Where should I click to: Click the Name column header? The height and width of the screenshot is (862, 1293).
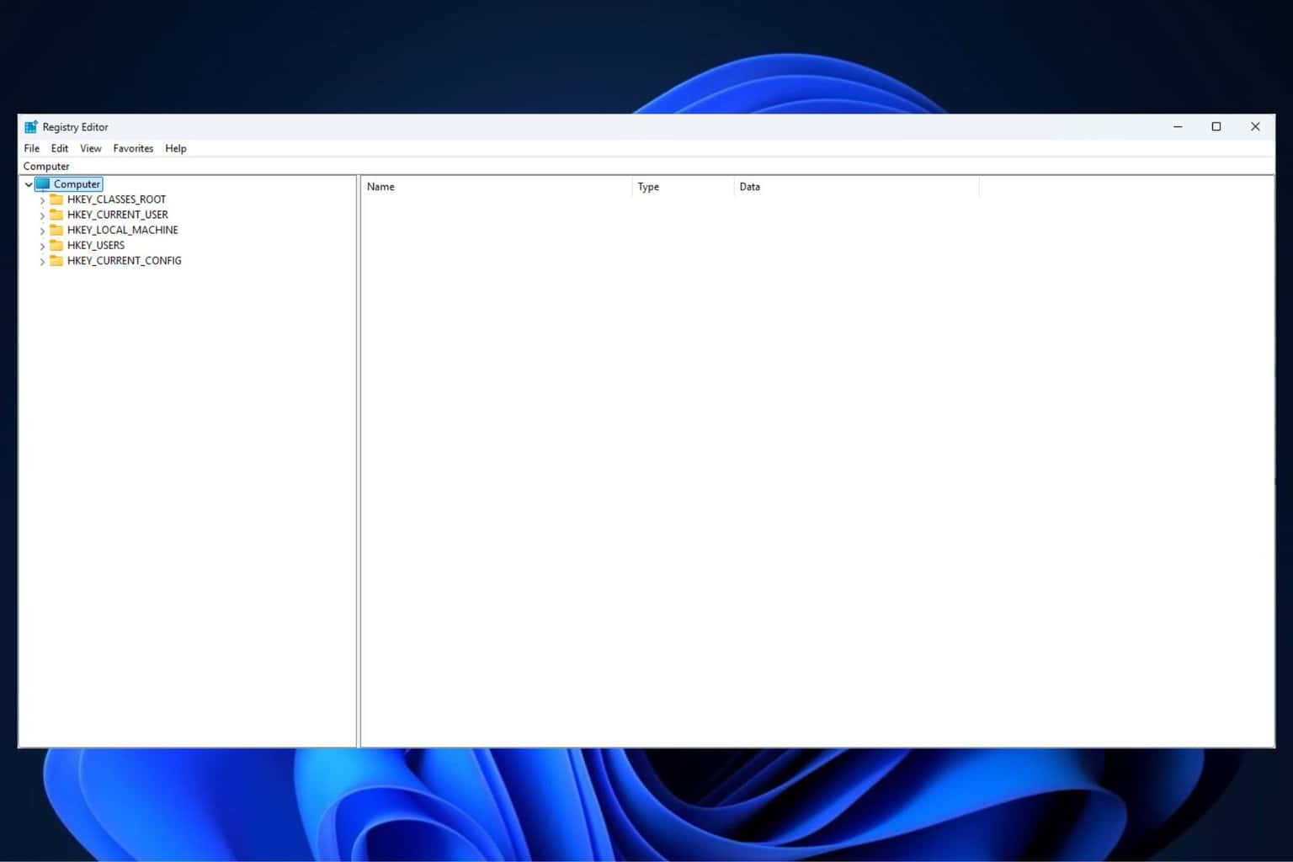click(x=497, y=187)
